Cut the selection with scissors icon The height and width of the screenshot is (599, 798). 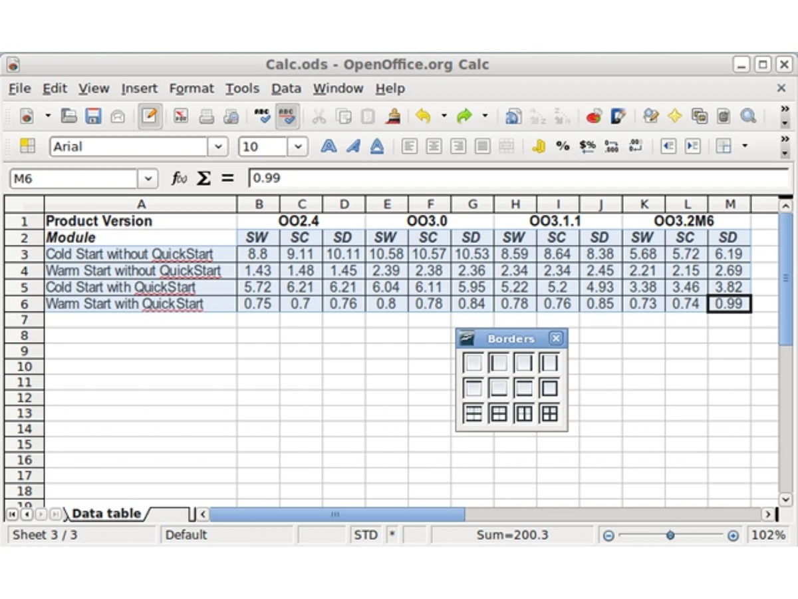point(319,116)
